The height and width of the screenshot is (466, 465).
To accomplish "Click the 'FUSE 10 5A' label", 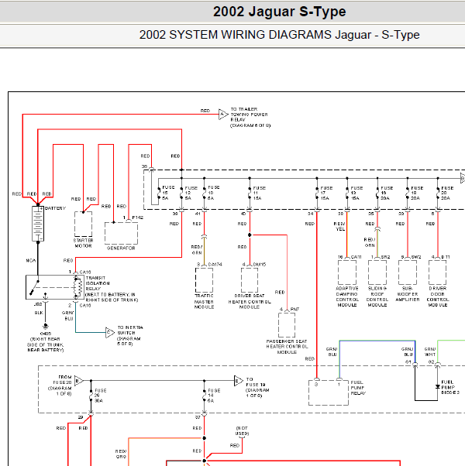I will click(214, 193).
